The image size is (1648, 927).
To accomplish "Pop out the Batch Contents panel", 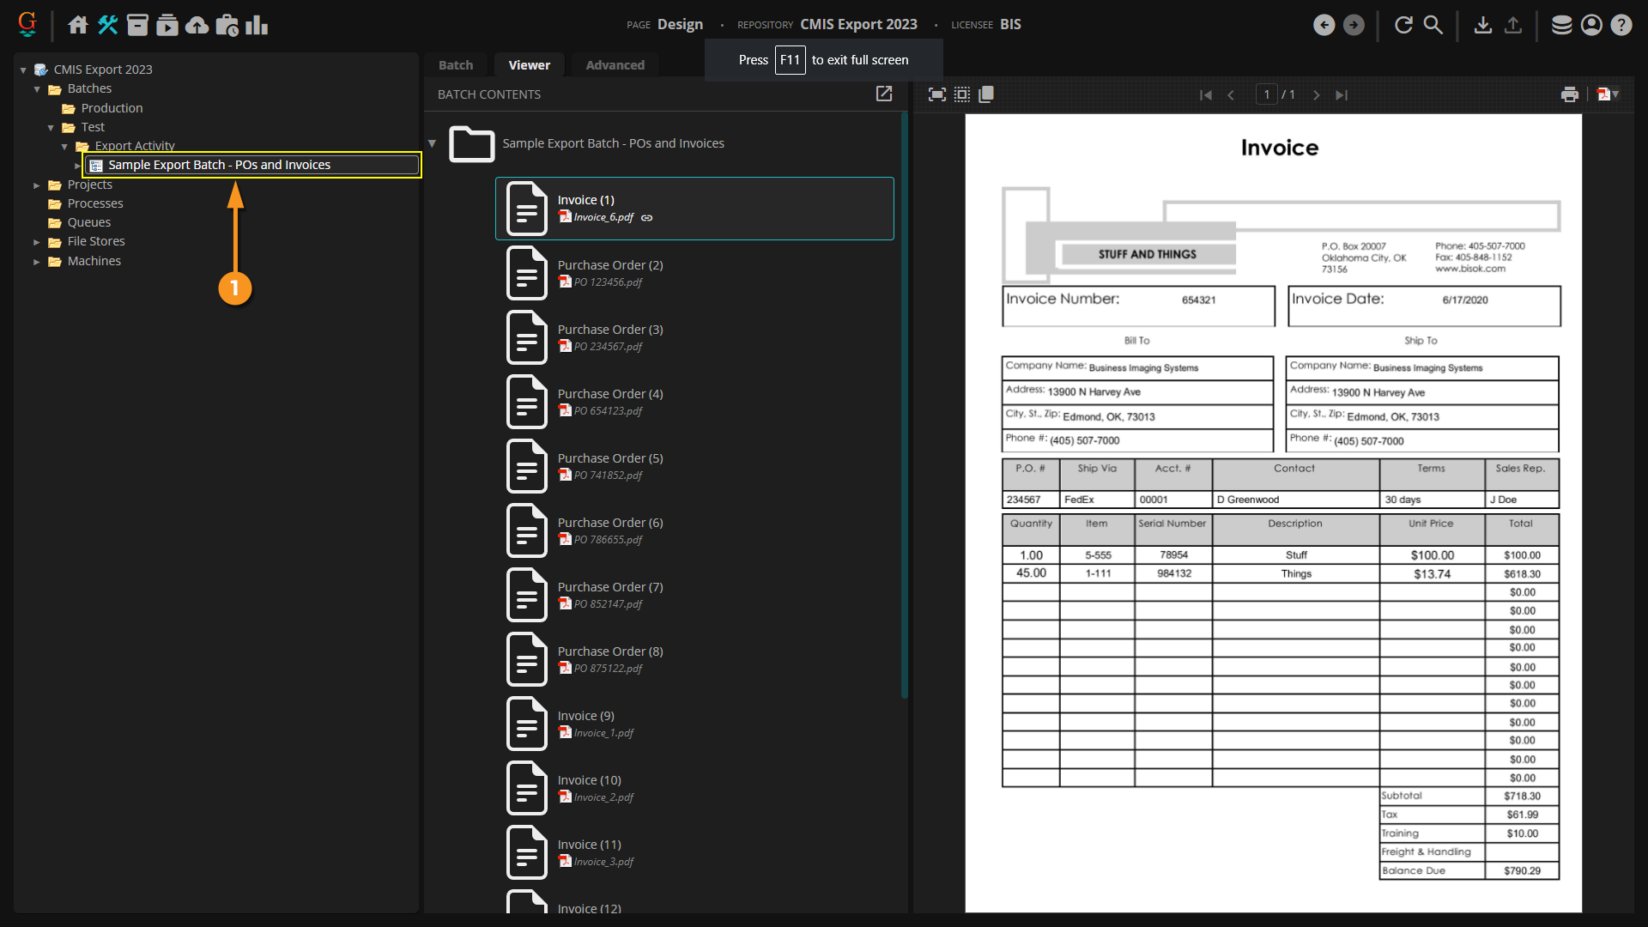I will [884, 94].
